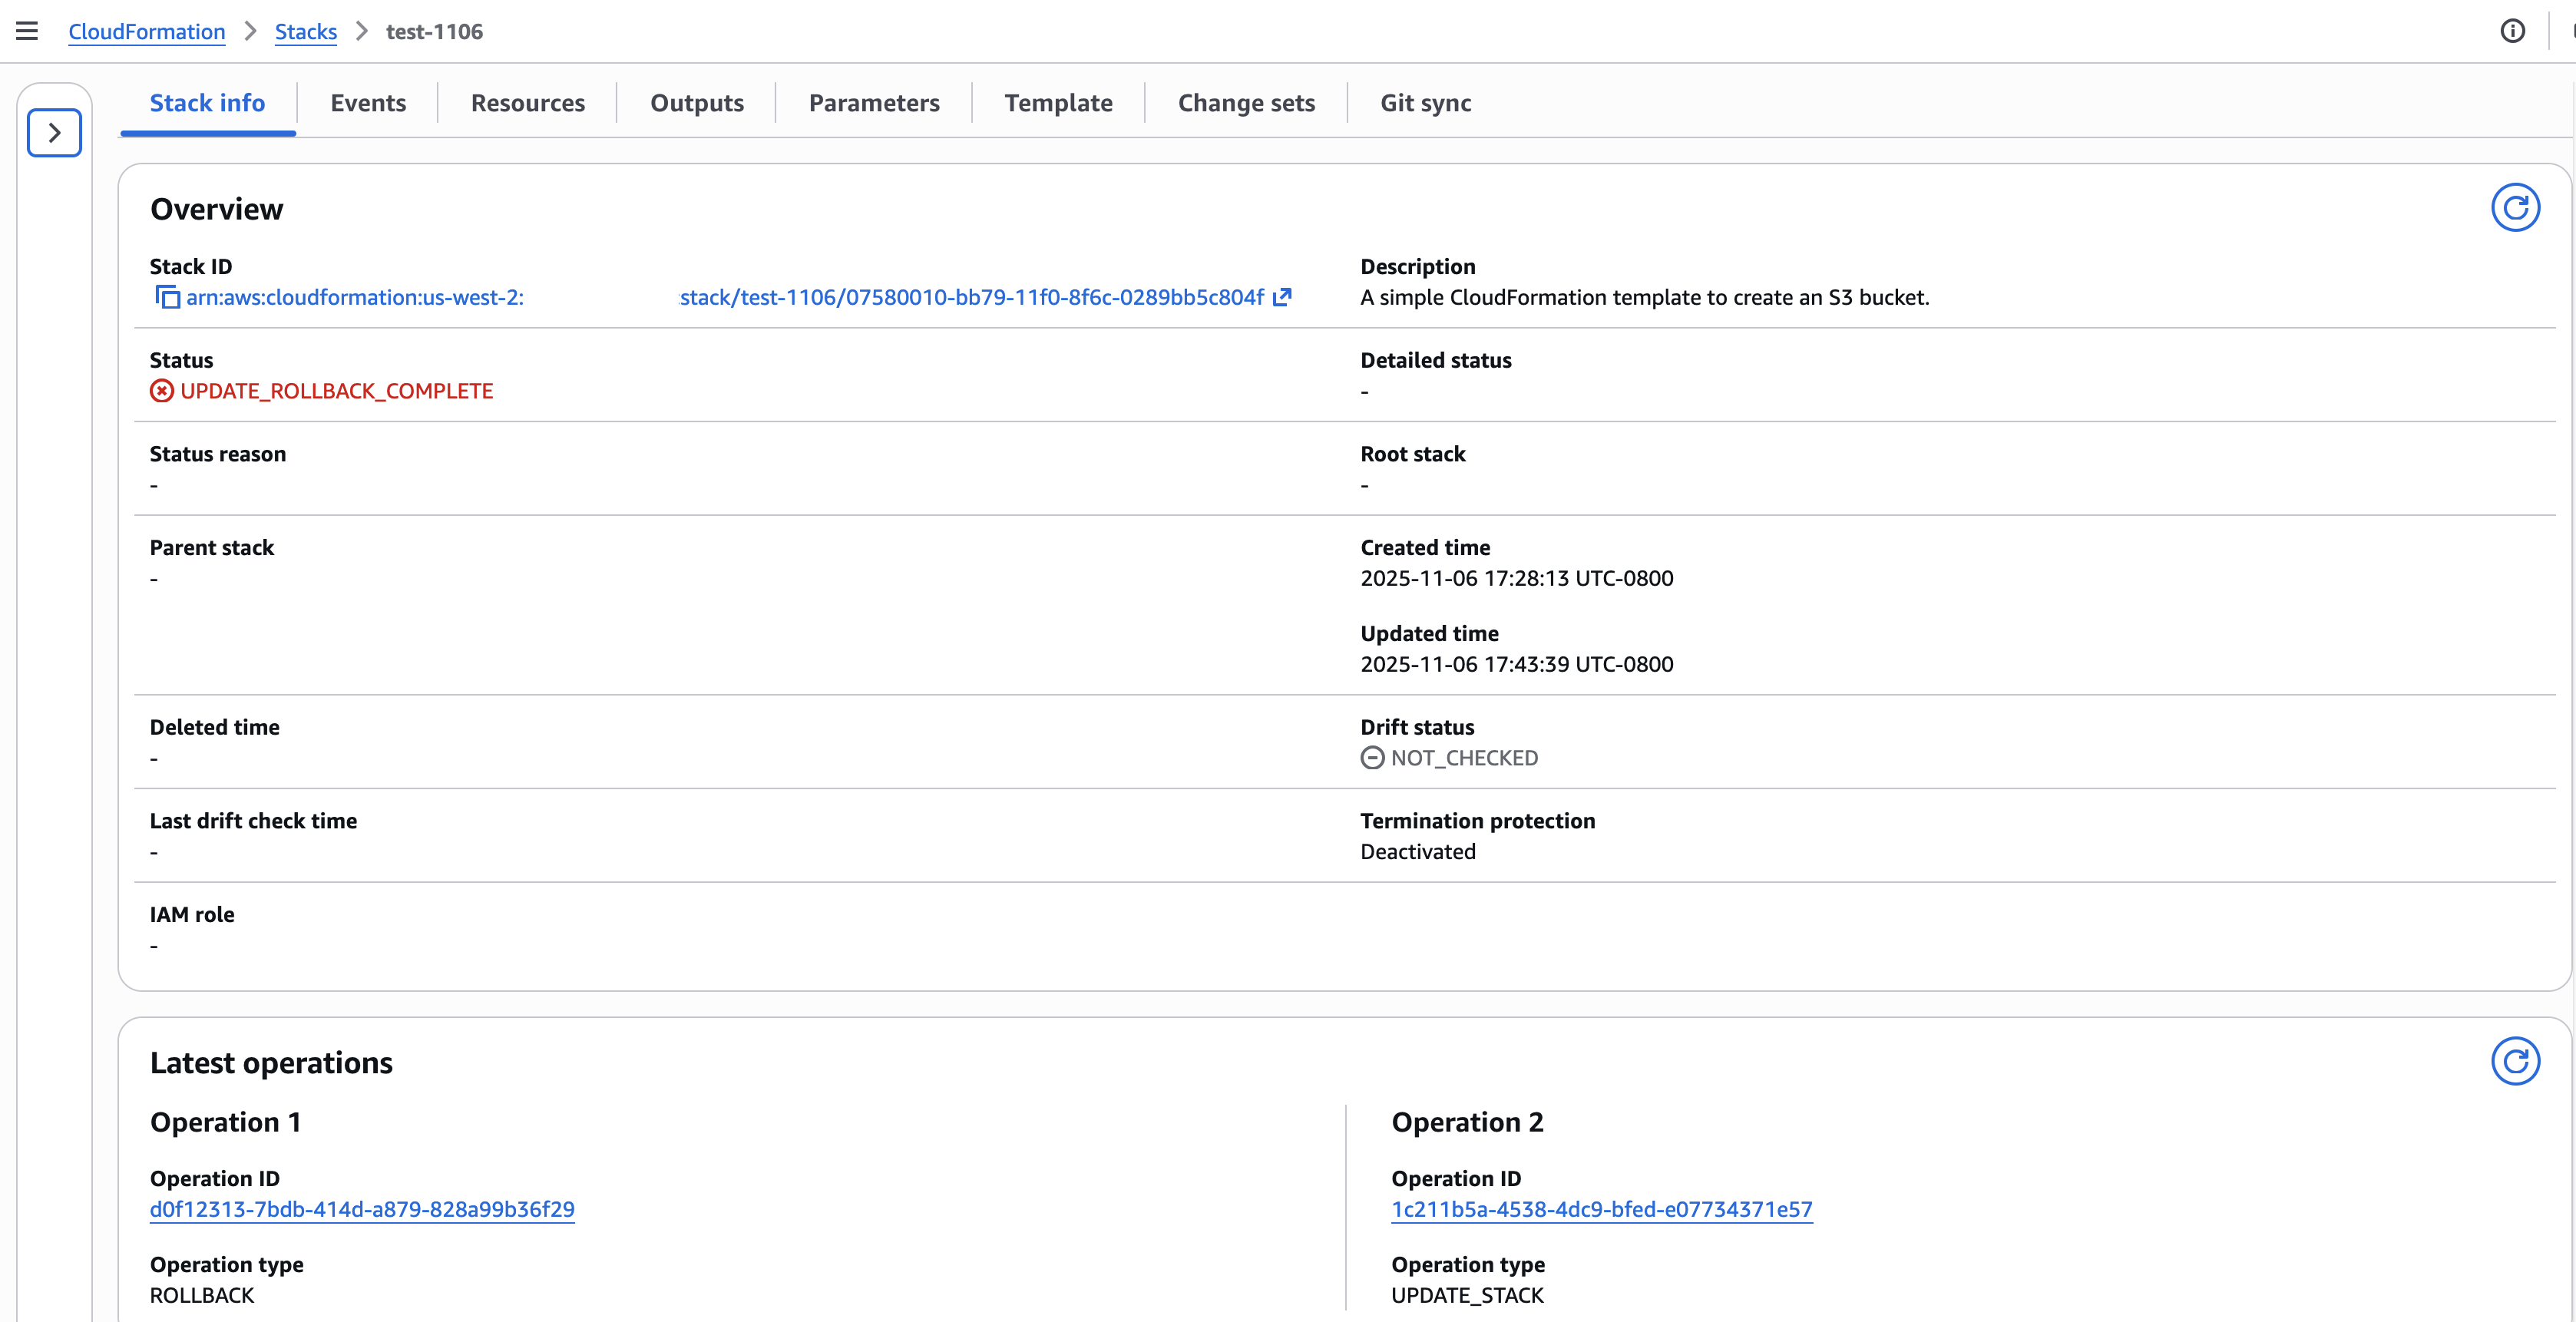Expand the left sidebar panel
This screenshot has height=1322, width=2576.
point(54,132)
